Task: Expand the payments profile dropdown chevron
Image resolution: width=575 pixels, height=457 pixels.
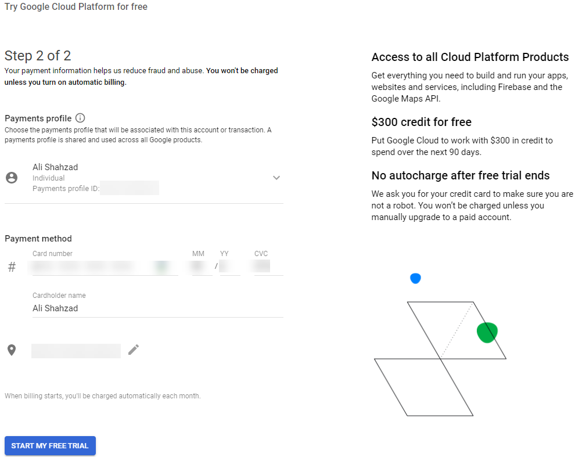Action: pyautogui.click(x=276, y=178)
